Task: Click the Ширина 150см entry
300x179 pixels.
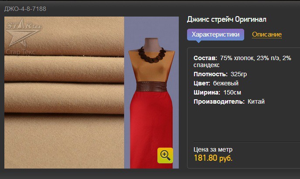Action: tap(217, 92)
